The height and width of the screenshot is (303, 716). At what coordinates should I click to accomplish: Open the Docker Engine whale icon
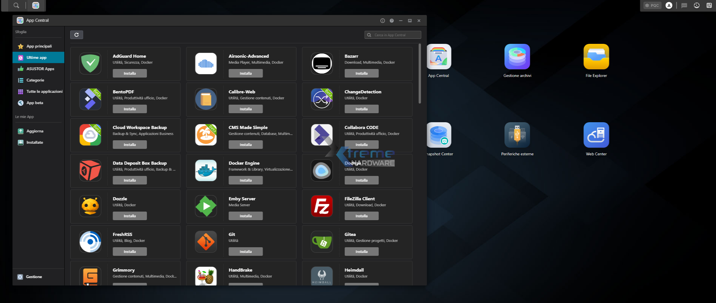(x=206, y=170)
